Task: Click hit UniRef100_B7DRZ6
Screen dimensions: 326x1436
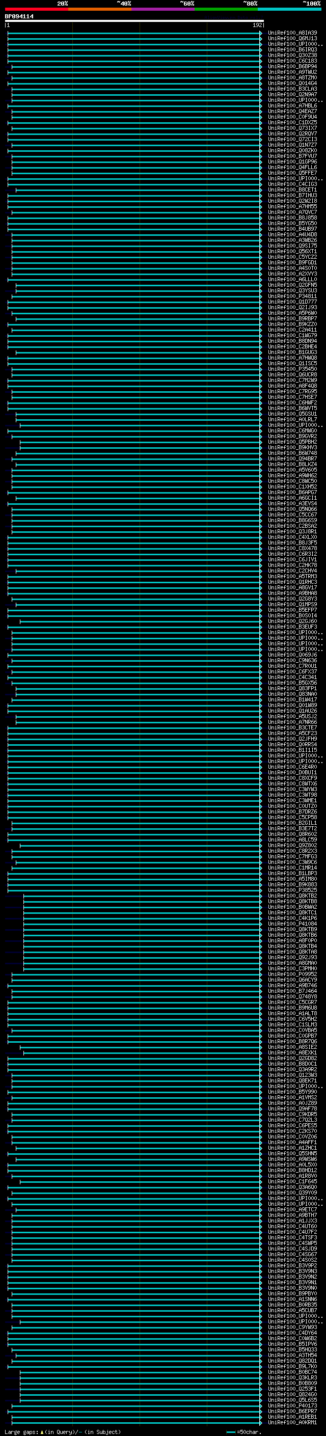Action: coord(292,811)
